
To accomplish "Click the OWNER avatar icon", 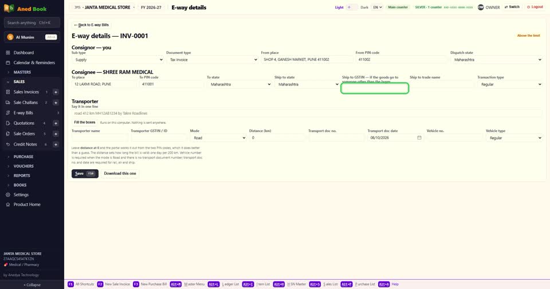I will coord(481,7).
